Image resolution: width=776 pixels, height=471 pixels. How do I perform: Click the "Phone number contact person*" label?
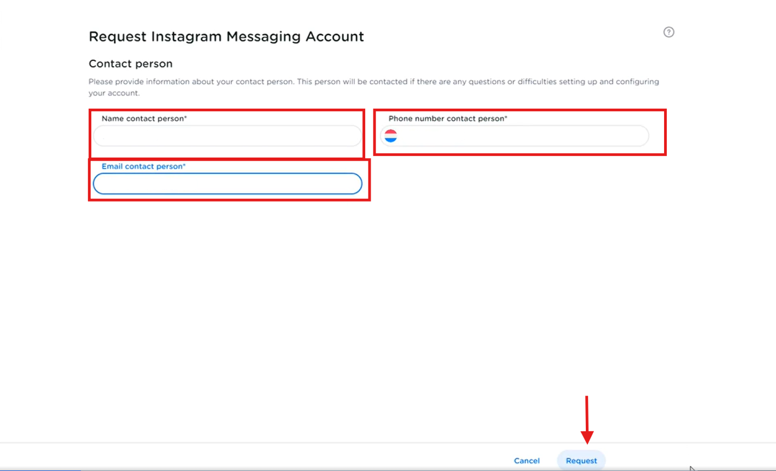coord(448,118)
